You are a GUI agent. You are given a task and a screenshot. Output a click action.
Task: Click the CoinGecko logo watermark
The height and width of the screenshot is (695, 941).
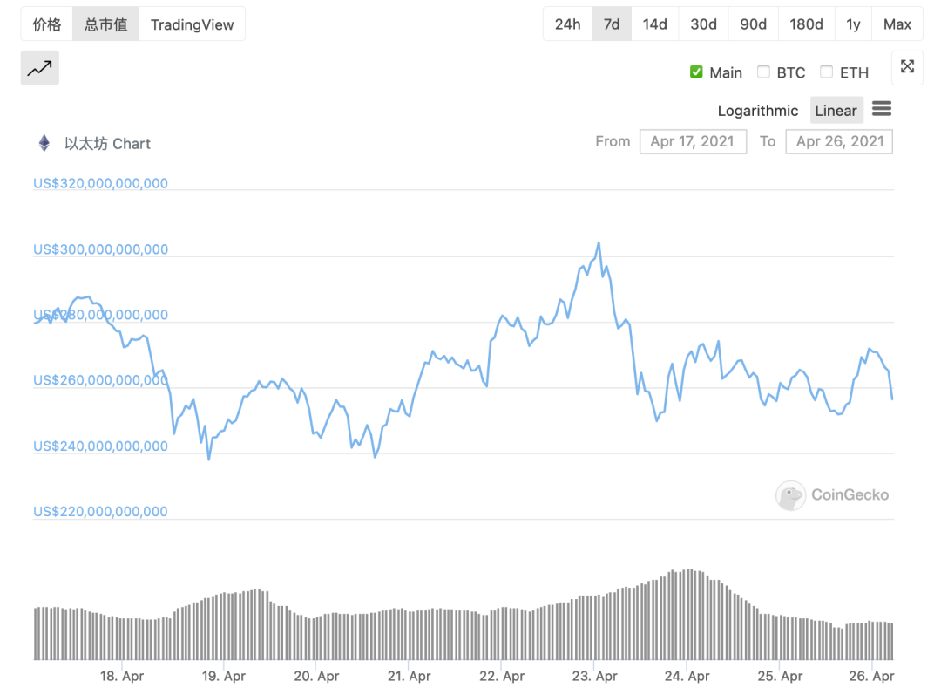pos(790,495)
